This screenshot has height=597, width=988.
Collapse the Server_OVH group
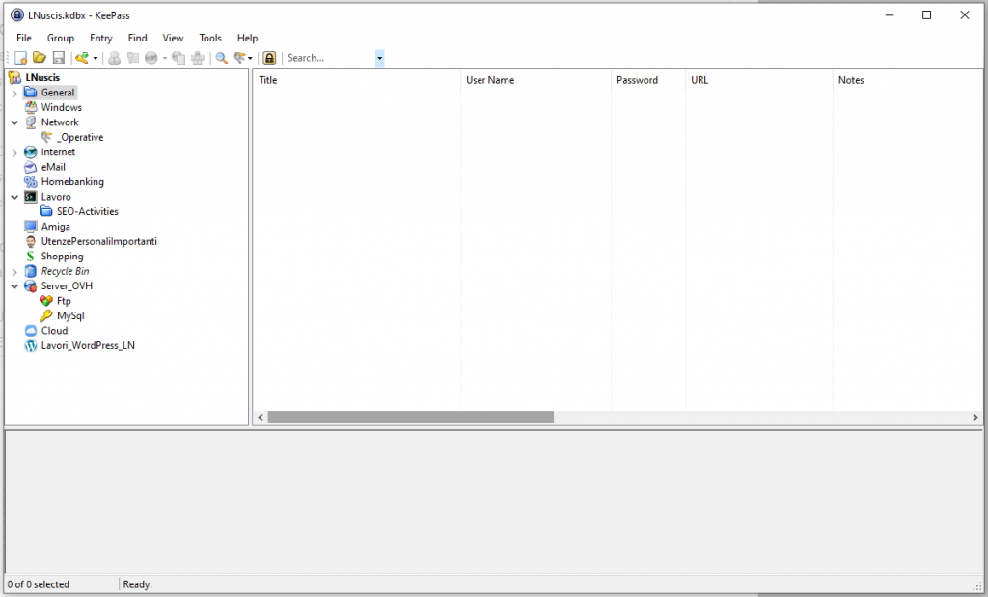tap(14, 286)
